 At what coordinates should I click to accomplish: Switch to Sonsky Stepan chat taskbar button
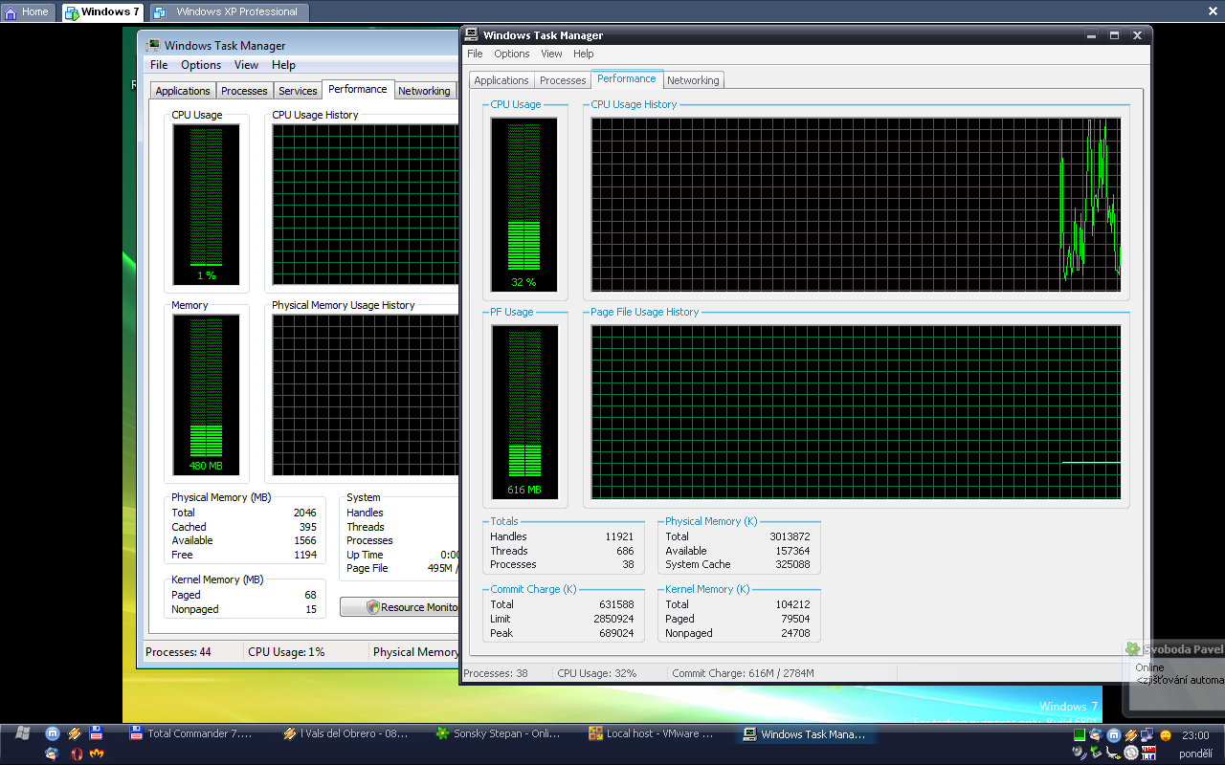[498, 733]
